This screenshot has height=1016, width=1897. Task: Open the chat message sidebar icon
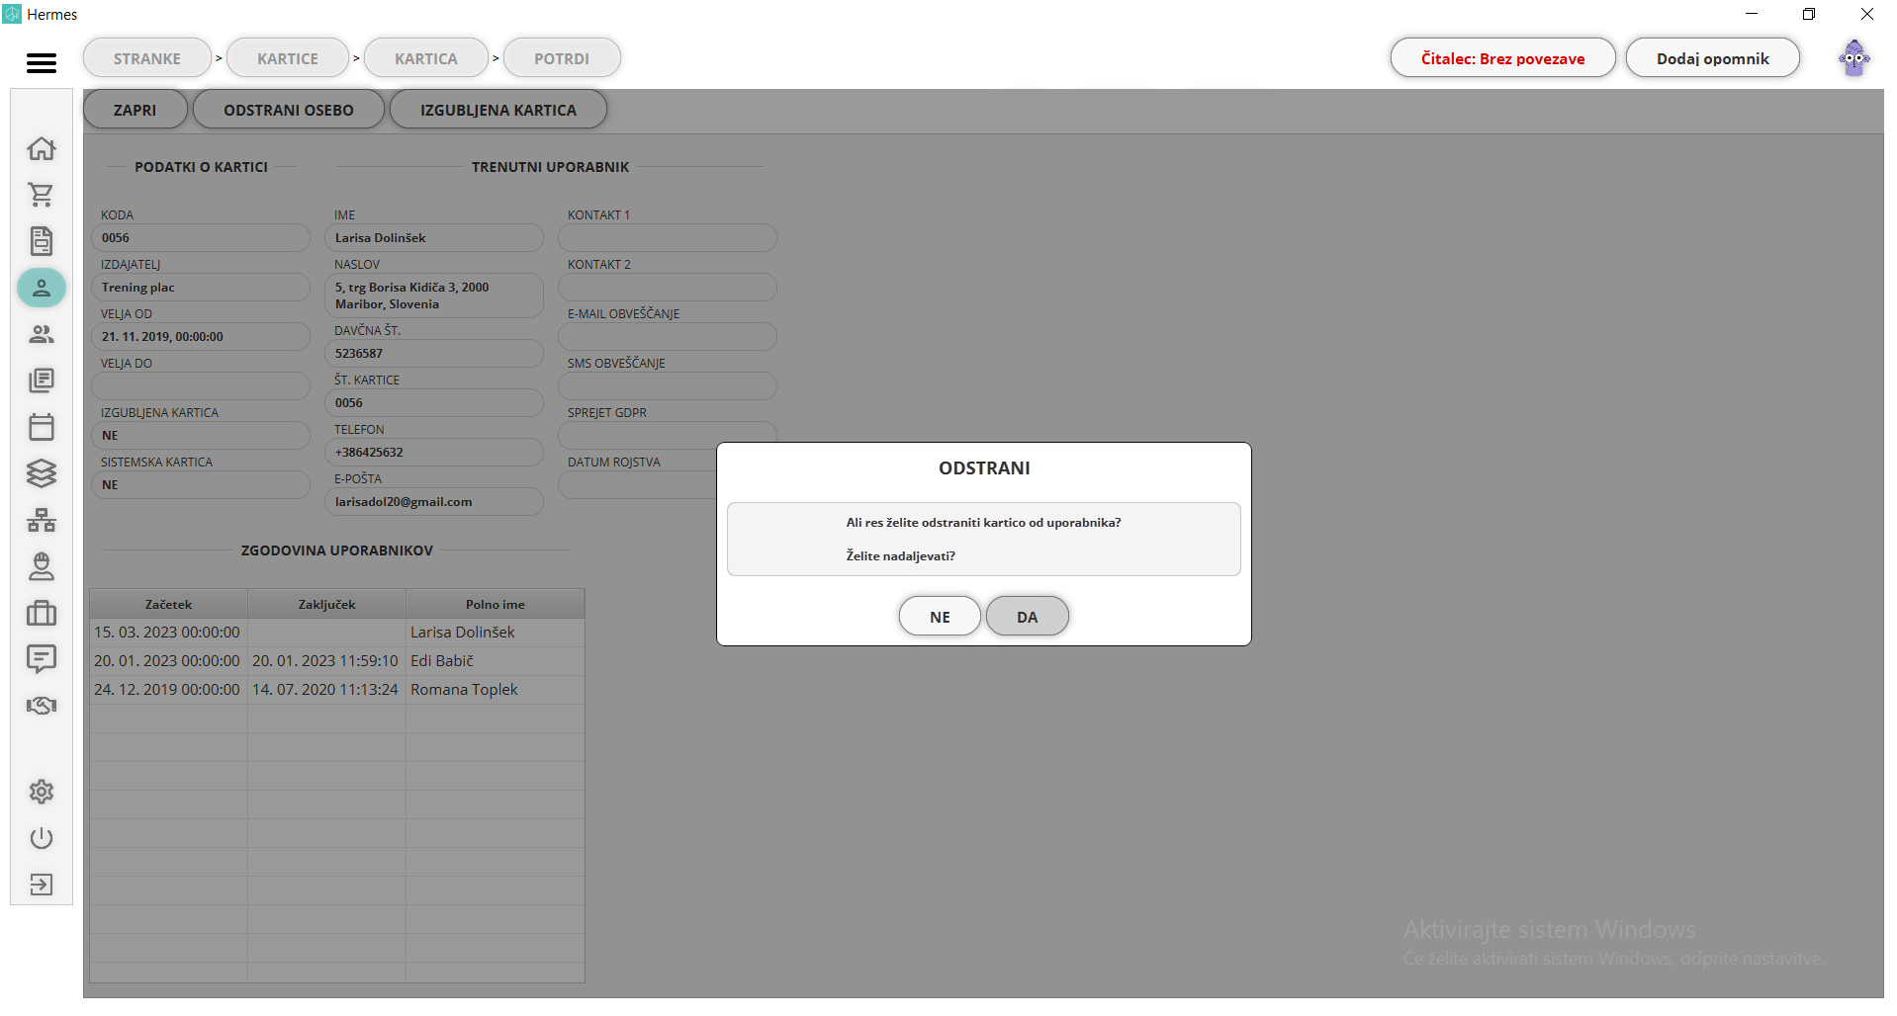42,659
